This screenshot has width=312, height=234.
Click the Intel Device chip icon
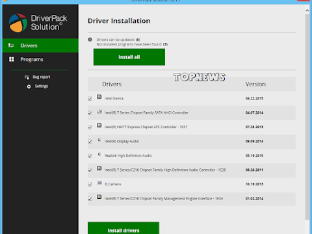click(99, 97)
